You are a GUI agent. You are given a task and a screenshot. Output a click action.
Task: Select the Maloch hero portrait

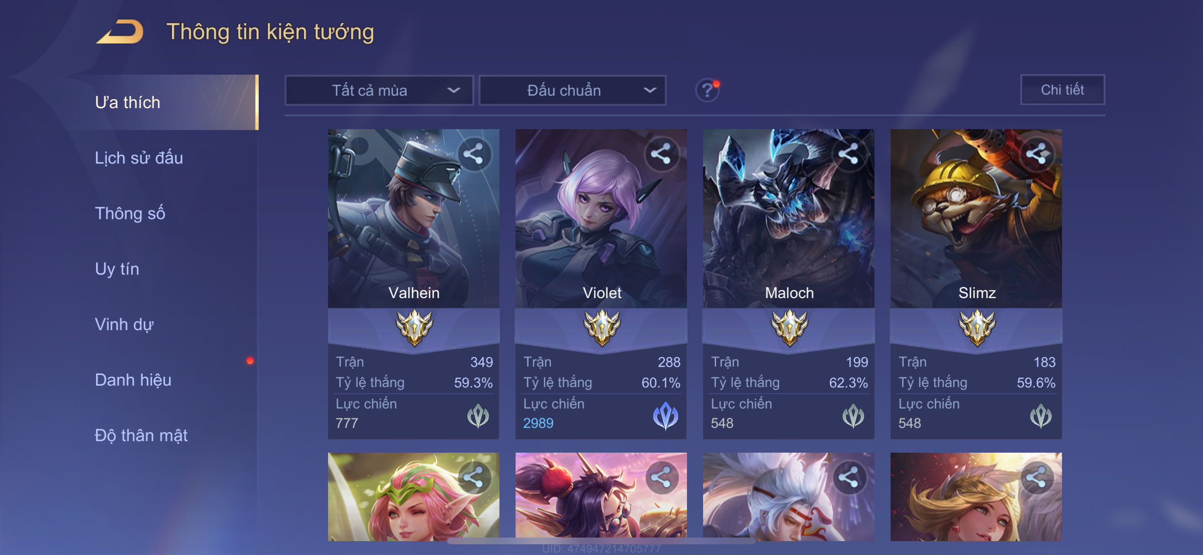789,218
